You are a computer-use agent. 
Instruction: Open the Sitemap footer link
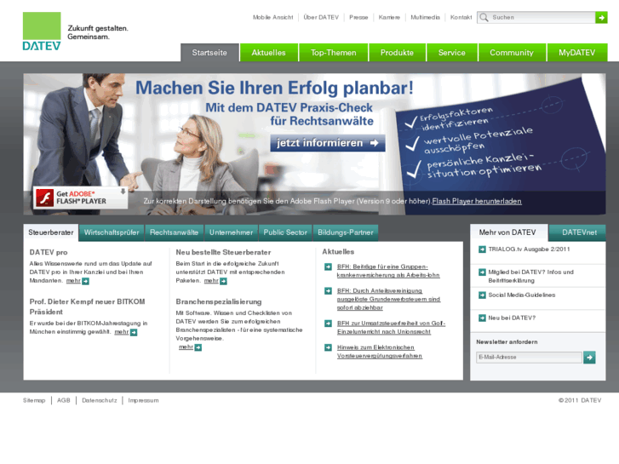click(x=34, y=400)
